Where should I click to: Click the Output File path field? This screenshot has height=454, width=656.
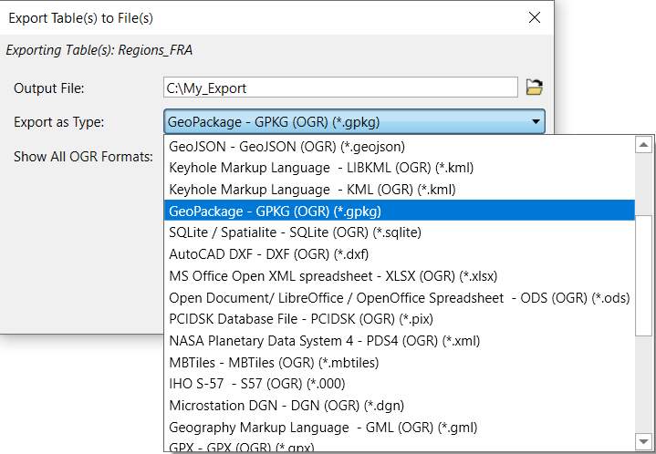click(340, 88)
